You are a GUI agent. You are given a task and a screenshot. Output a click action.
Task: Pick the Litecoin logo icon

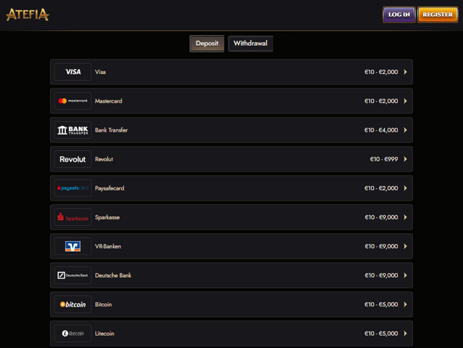72,333
